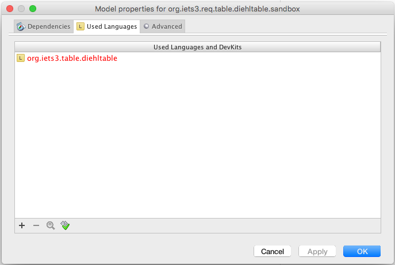
Task: Click the magnifier find icon in toolbar
Action: [x=51, y=226]
